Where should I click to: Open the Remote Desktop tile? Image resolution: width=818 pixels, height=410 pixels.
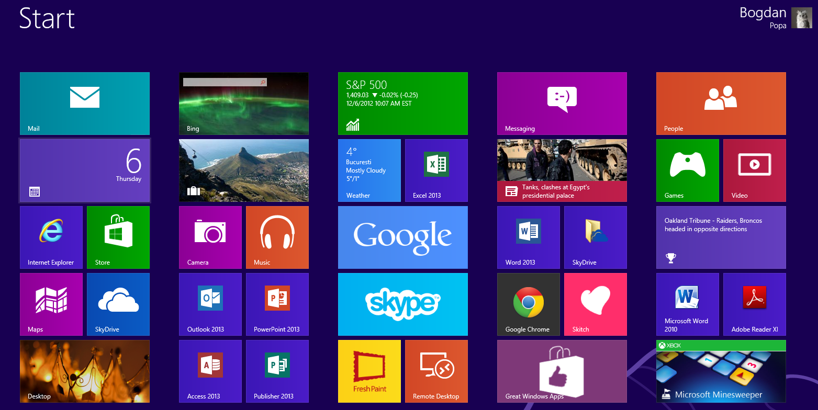coord(436,371)
